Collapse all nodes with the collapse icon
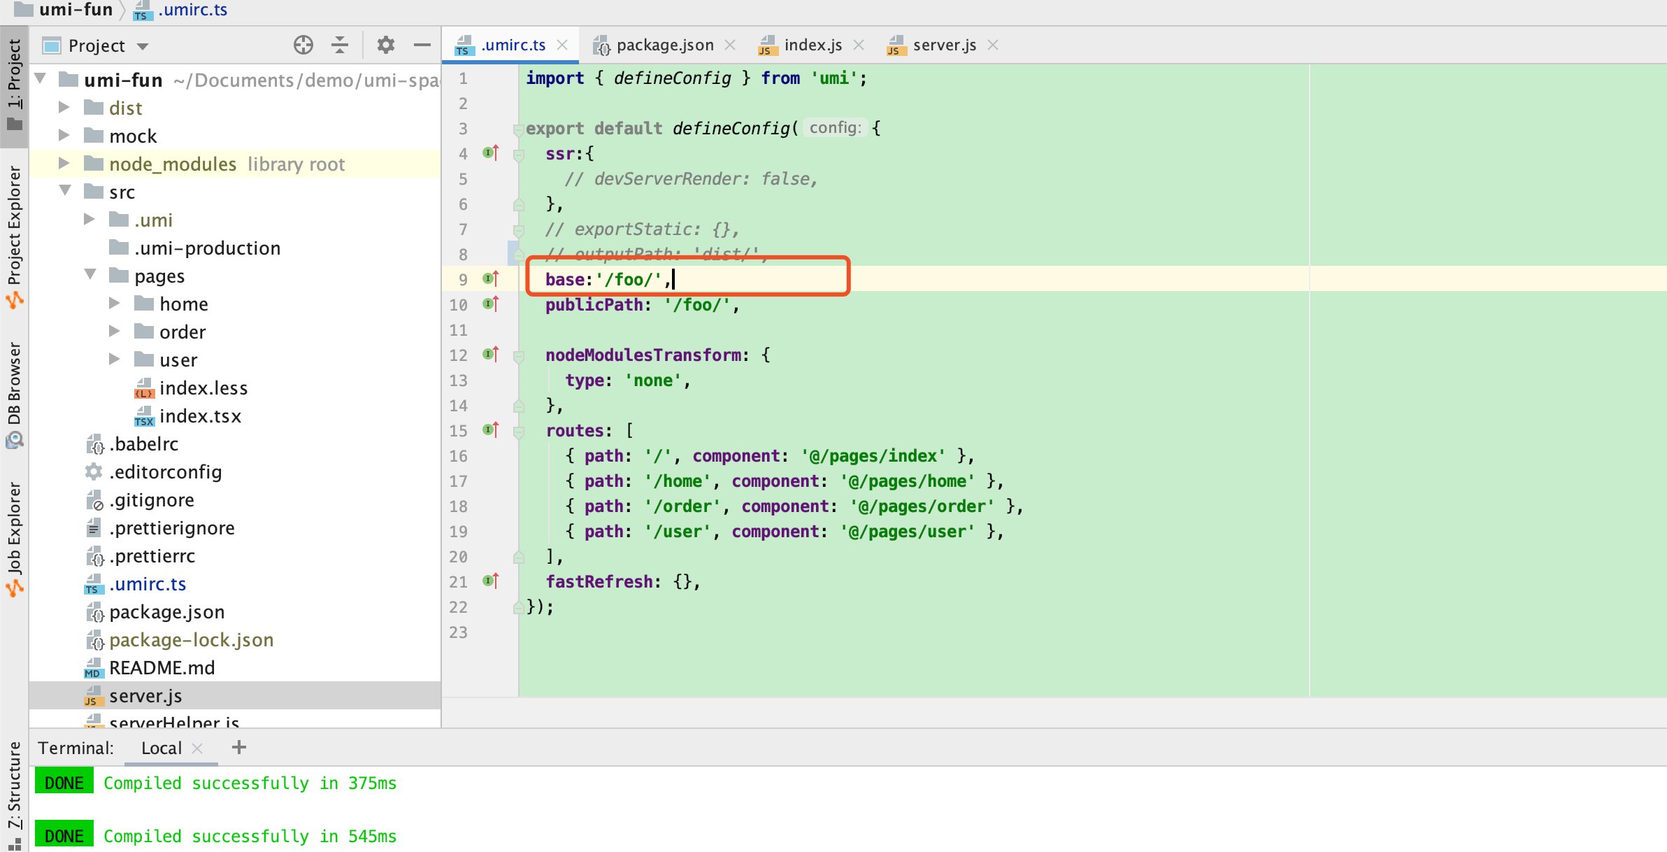Viewport: 1667px width, 852px height. coord(341,45)
